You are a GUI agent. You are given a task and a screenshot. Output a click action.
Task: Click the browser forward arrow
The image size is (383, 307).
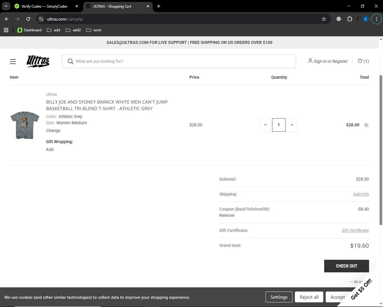click(x=17, y=19)
